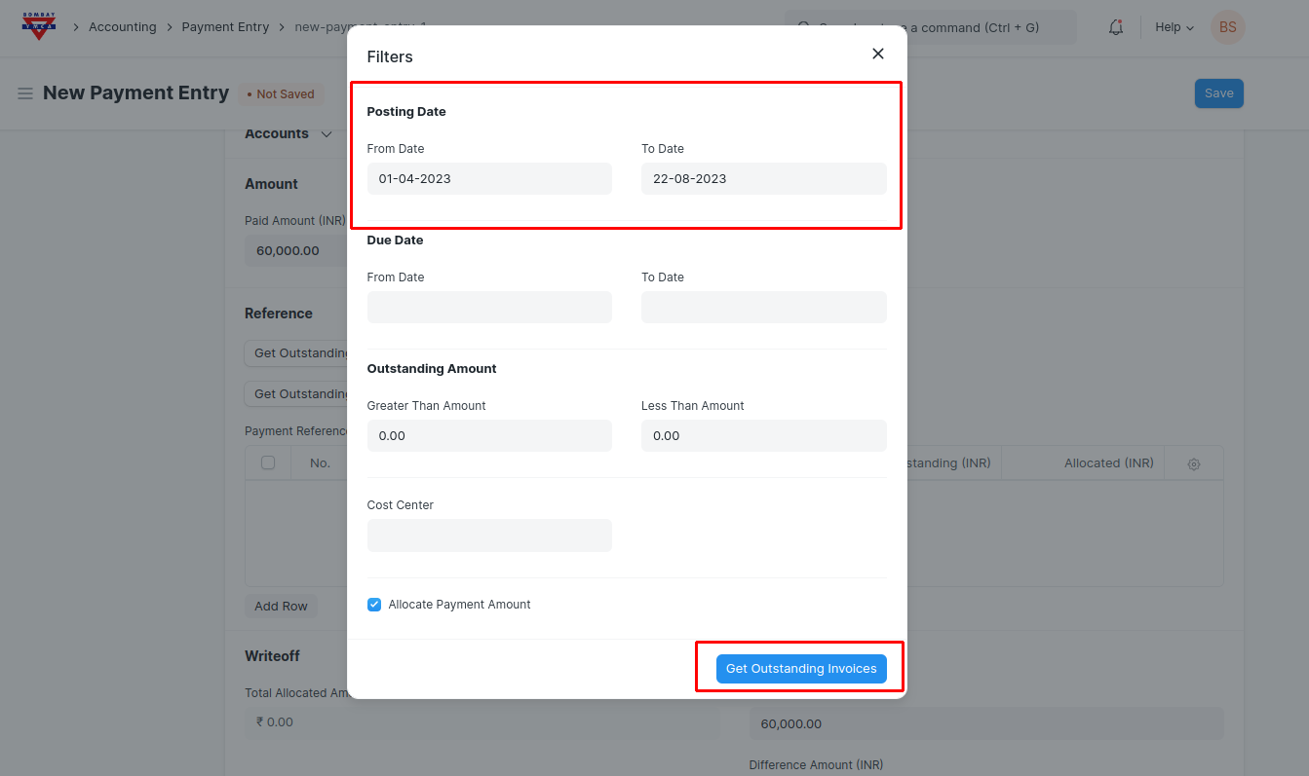Open the notifications bell
This screenshot has height=776, width=1309.
click(1116, 27)
